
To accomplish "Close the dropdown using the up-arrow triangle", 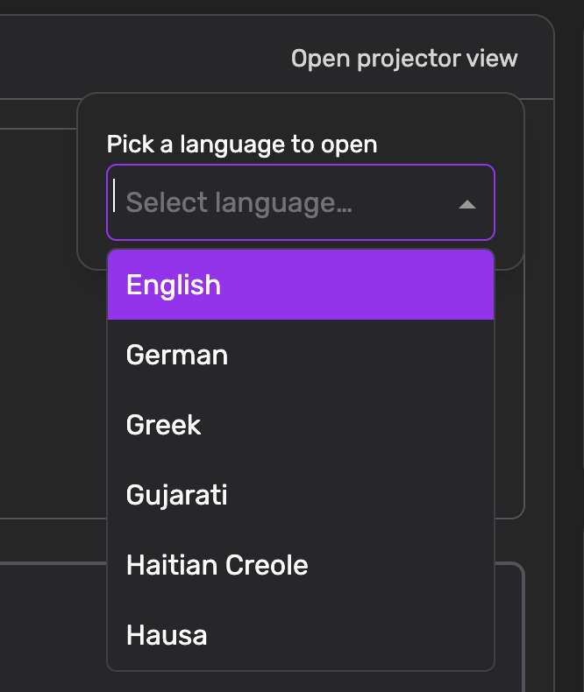I will 466,204.
